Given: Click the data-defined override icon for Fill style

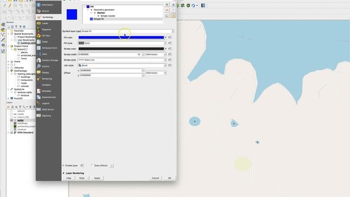Looking at the screenshot, I should pos(170,43).
